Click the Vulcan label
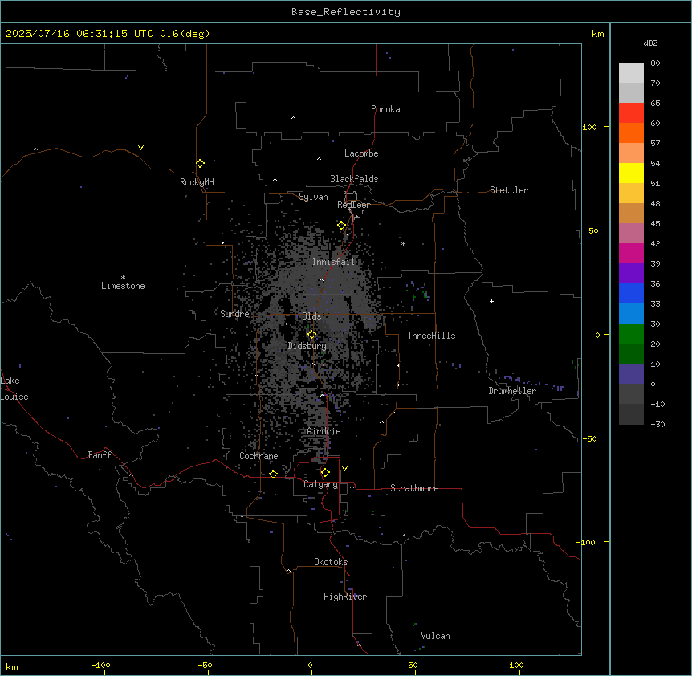692x676 pixels. point(436,636)
